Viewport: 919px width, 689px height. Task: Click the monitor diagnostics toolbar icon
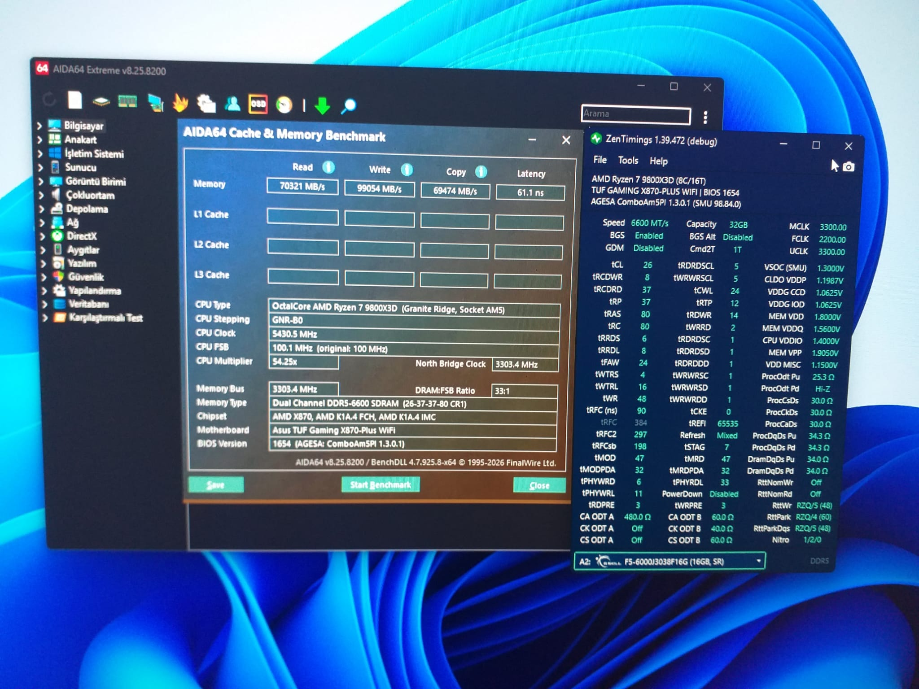point(155,102)
